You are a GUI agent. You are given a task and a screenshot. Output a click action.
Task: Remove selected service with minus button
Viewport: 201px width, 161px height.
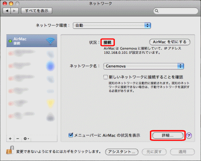[18, 139]
